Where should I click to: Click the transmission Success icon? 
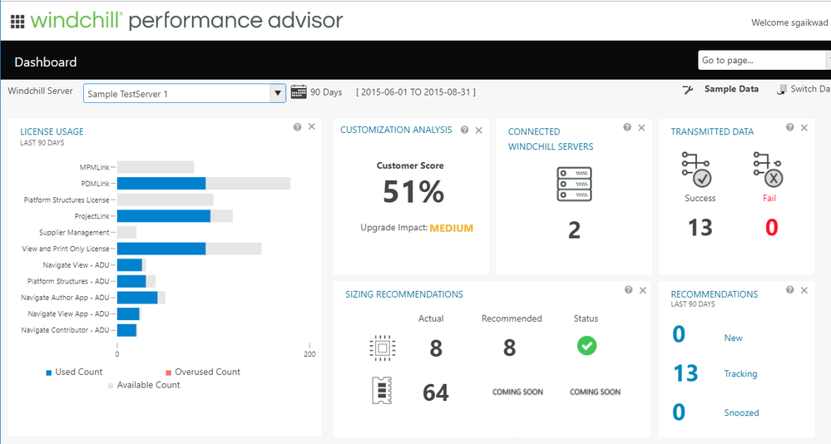(x=696, y=170)
